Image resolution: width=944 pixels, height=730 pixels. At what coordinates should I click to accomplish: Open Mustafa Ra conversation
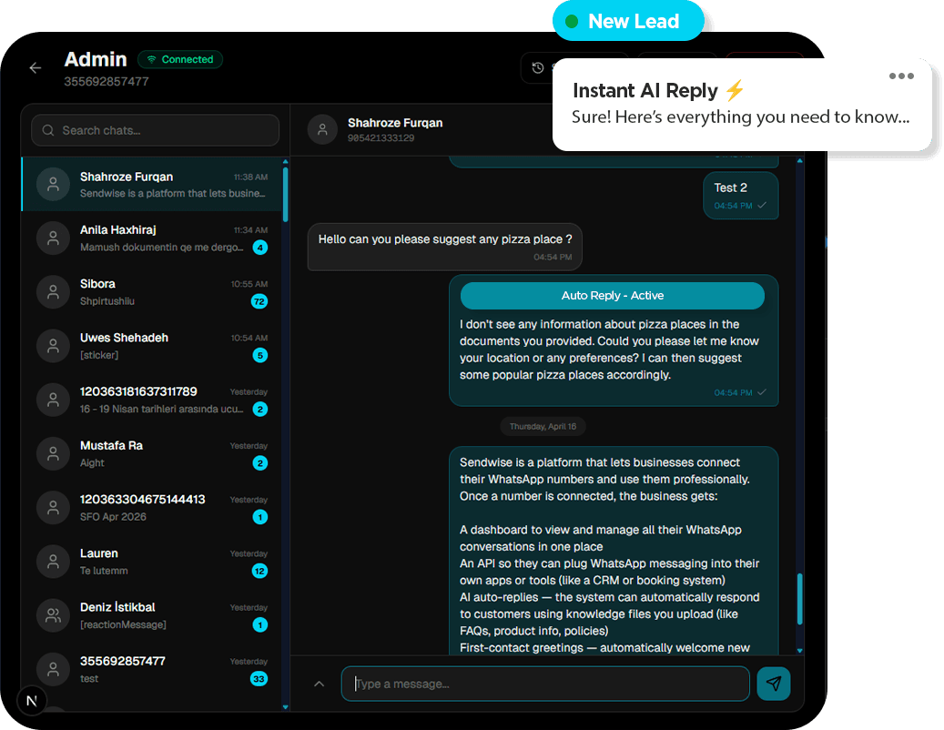[152, 454]
